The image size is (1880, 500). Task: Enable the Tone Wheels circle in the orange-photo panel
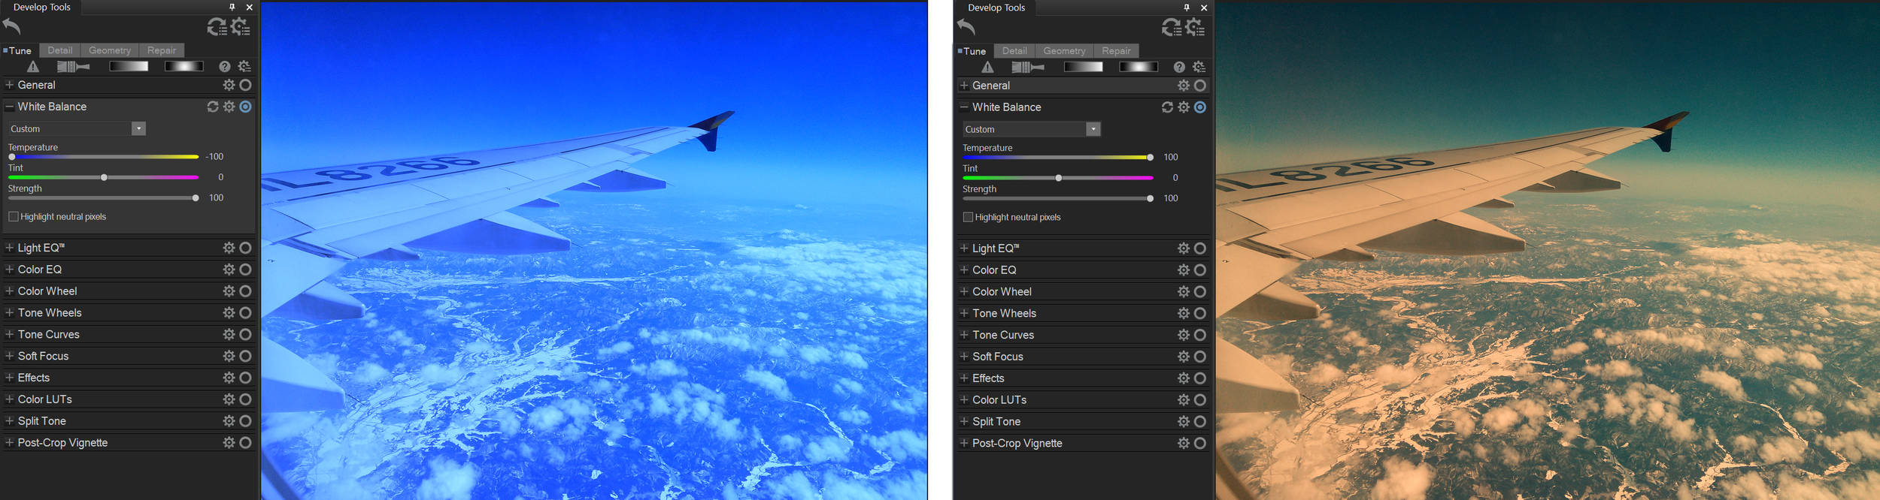(x=1200, y=314)
